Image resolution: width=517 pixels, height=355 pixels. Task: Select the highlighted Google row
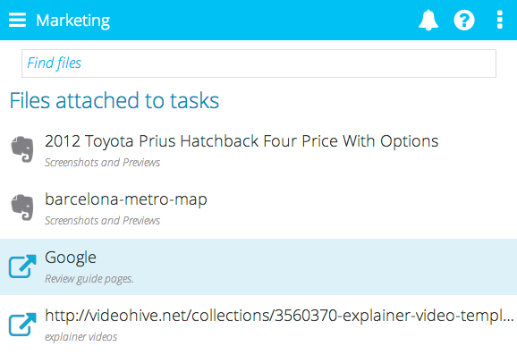coord(258,266)
